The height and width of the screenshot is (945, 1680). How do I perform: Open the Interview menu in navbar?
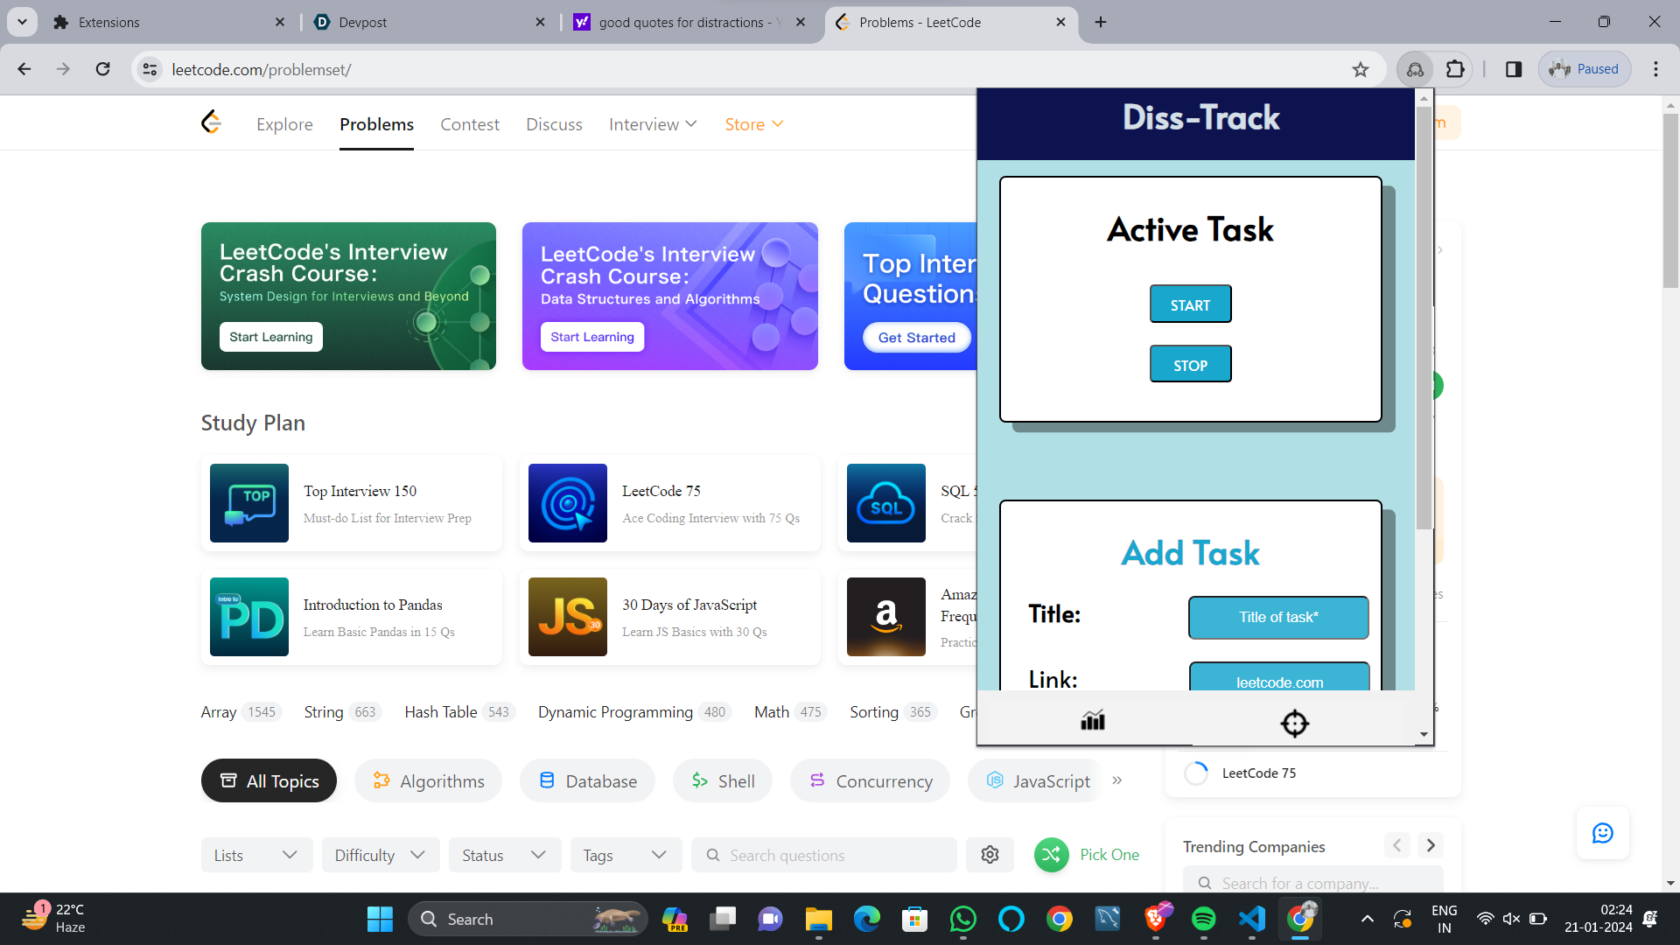pyautogui.click(x=653, y=124)
